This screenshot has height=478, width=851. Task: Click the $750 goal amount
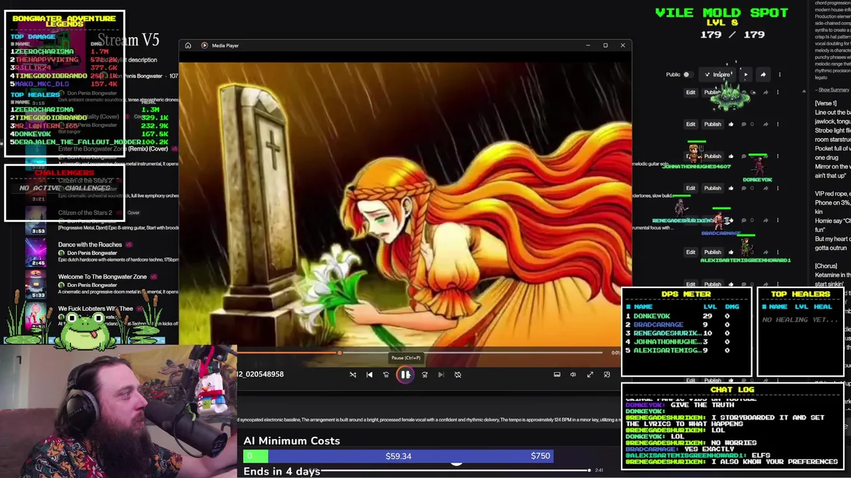[541, 456]
